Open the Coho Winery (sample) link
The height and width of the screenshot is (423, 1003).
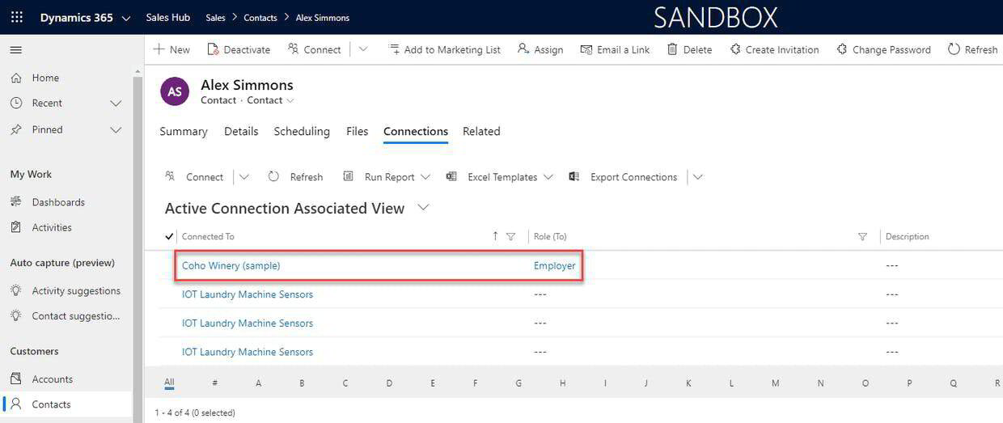pyautogui.click(x=231, y=265)
